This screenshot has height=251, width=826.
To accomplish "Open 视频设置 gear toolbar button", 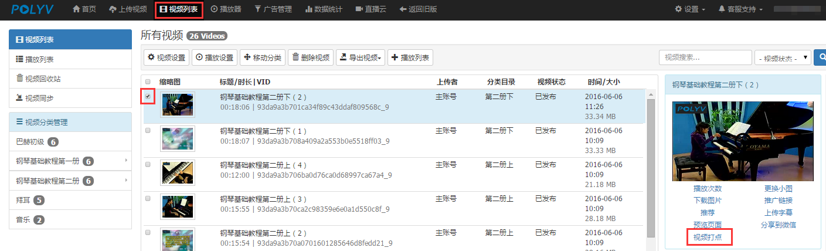I will point(166,57).
